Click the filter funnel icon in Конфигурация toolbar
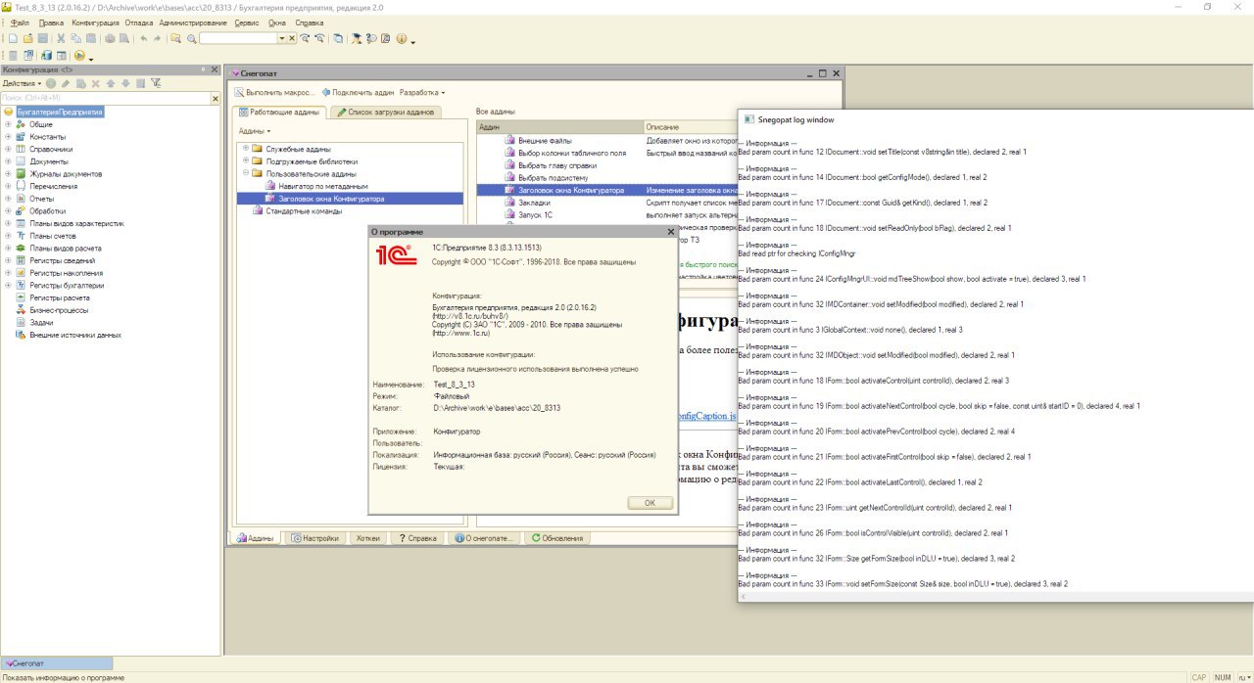The image size is (1254, 683). (155, 83)
